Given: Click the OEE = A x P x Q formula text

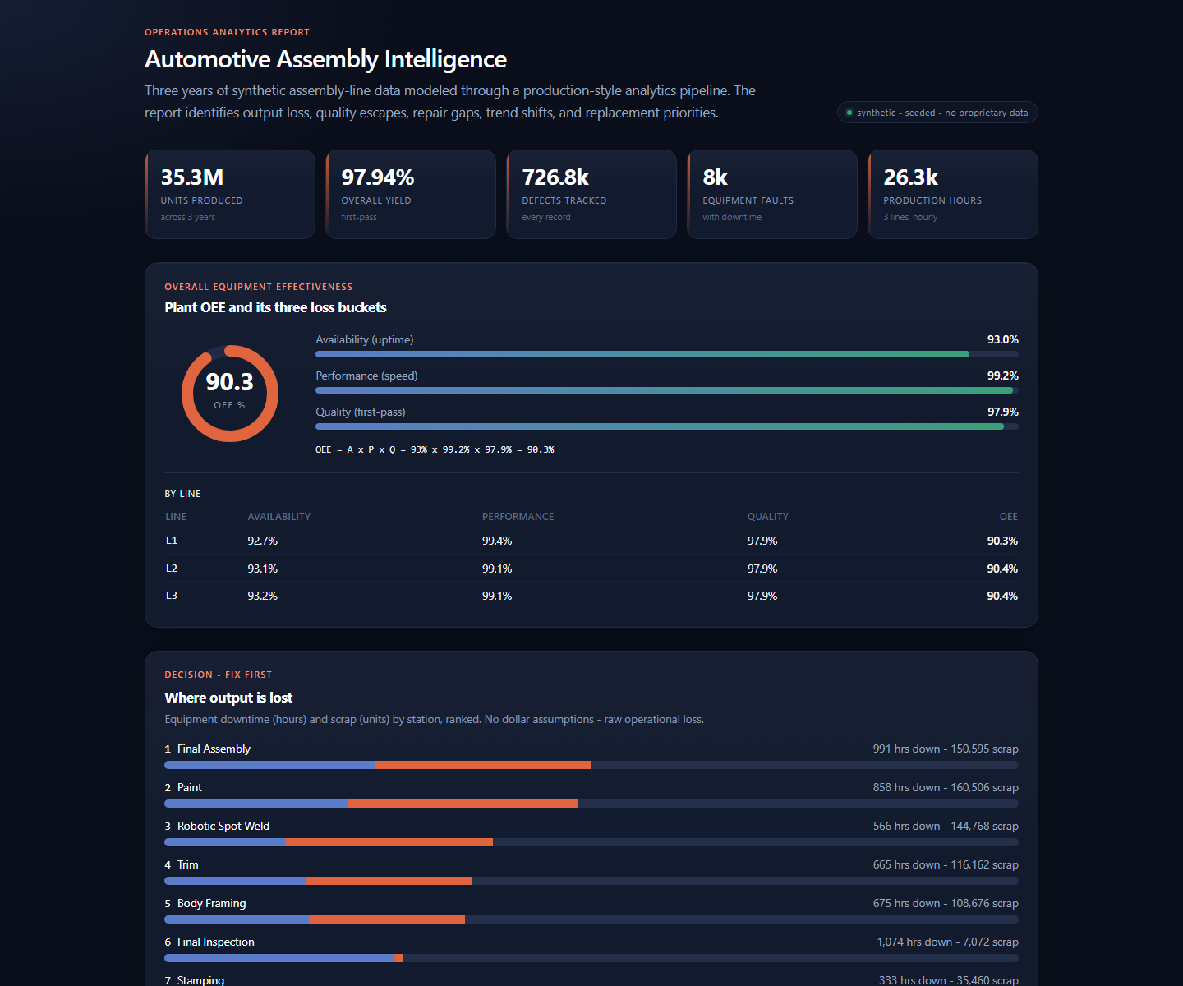Looking at the screenshot, I should click(435, 449).
